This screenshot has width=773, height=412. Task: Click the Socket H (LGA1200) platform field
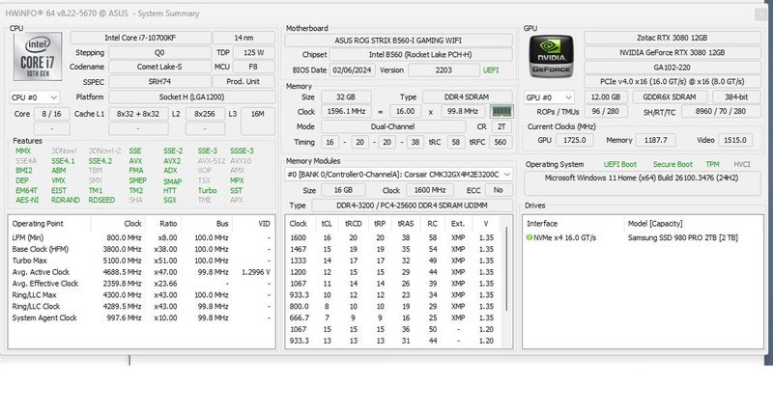click(x=191, y=97)
